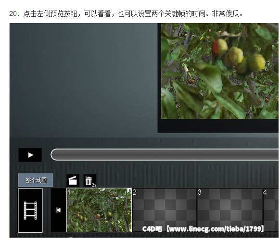Select the empty keyframe slot 2
Screen dimensions: 280x238
(x=165, y=210)
